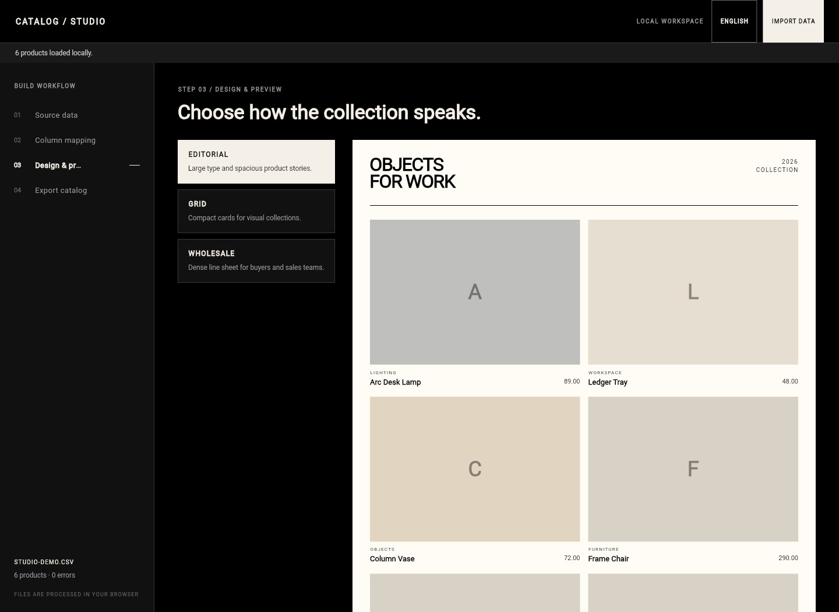Choose the Grid template card
Viewport: 839px width, 612px height.
point(256,211)
